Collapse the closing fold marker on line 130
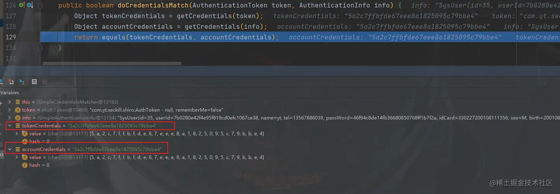Viewport: 560px width, 194px height. 40,48
